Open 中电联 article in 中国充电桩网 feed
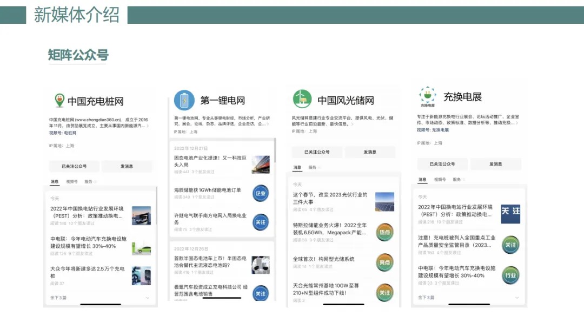 click(x=88, y=242)
